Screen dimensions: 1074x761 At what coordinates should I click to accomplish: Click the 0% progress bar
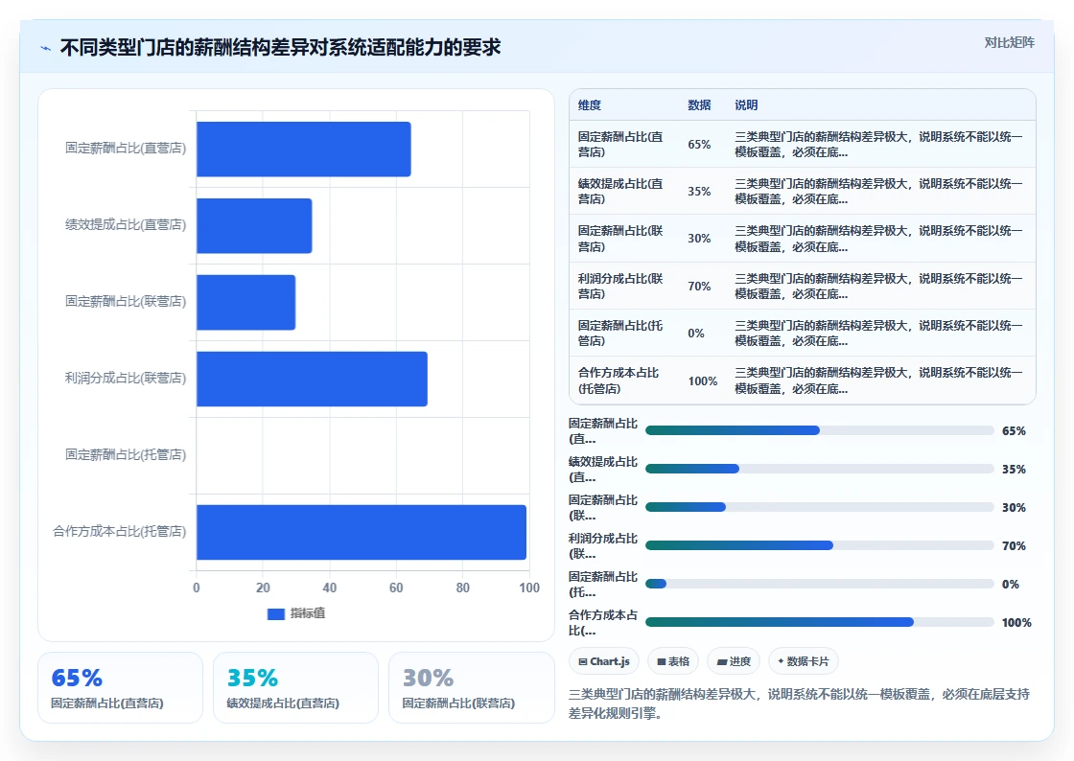click(x=819, y=584)
